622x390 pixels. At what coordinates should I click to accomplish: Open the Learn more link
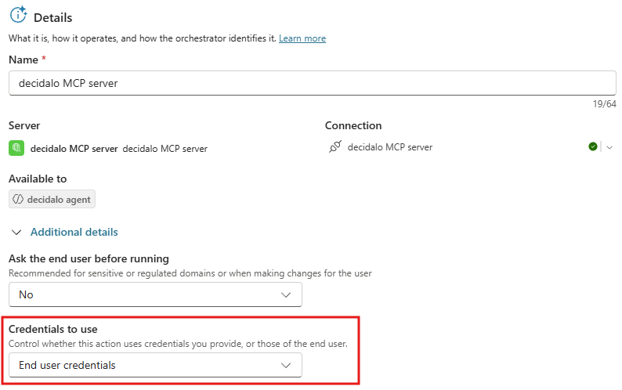pyautogui.click(x=302, y=38)
